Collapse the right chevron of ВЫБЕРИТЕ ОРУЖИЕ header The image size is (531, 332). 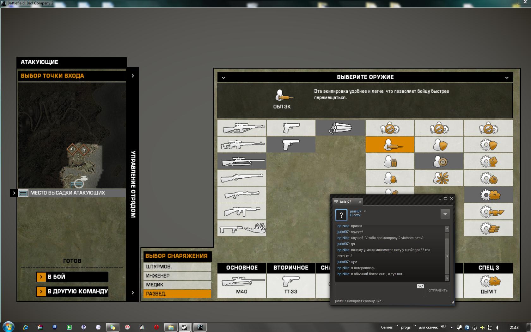click(x=507, y=77)
